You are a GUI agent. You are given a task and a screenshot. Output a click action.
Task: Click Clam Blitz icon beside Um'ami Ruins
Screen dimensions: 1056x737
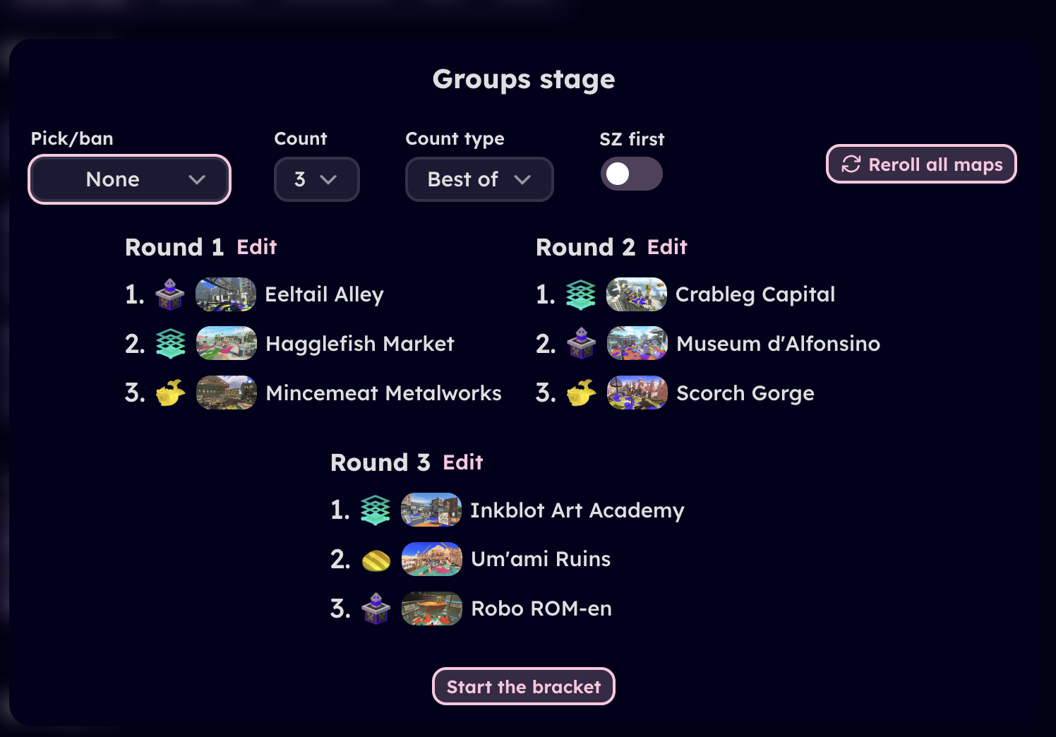[x=376, y=560]
